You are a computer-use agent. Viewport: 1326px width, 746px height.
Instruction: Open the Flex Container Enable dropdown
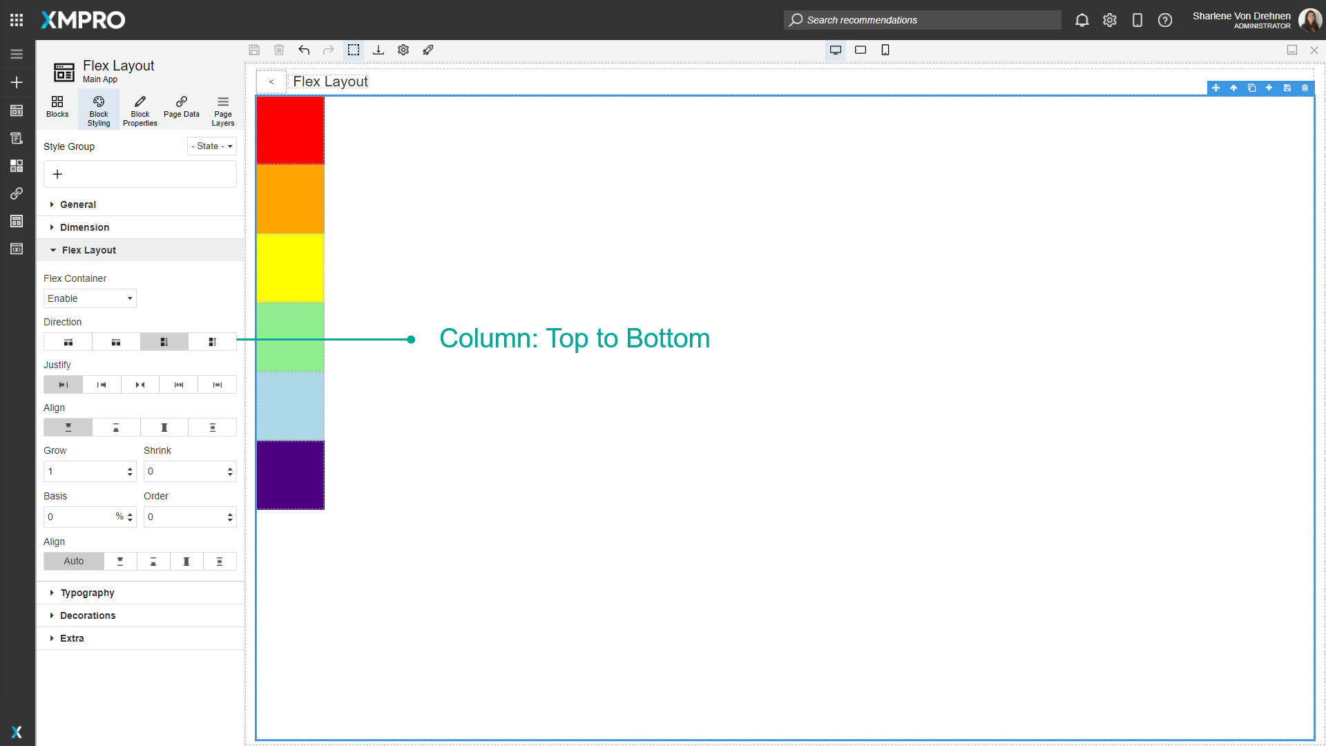pos(90,298)
